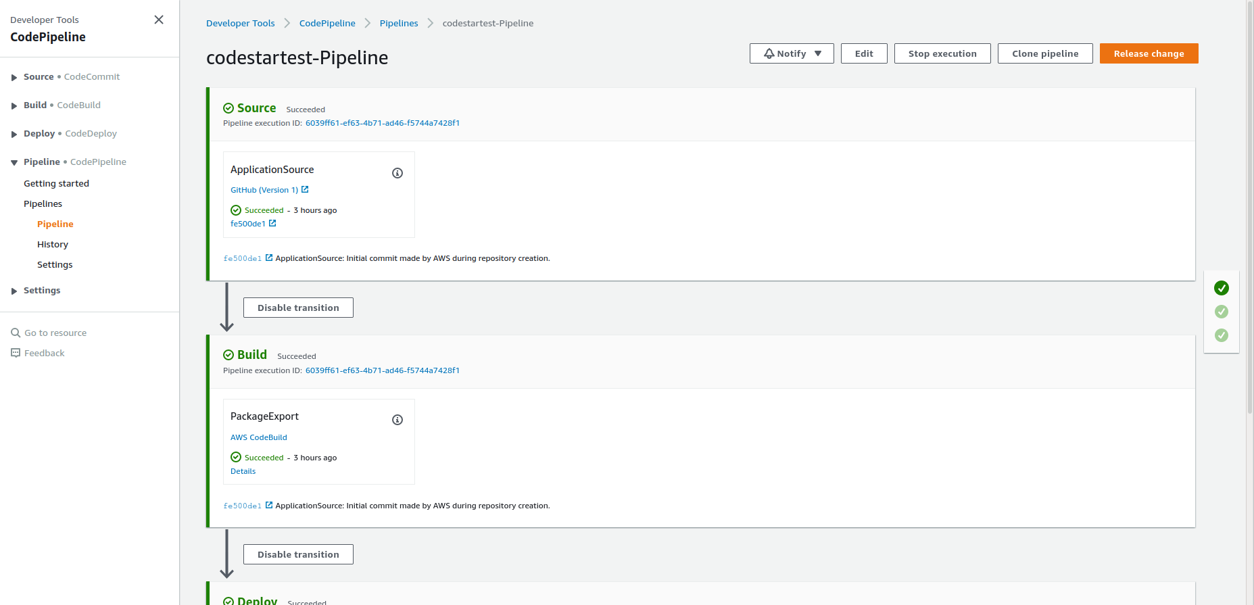Open pipeline History

coord(53,244)
